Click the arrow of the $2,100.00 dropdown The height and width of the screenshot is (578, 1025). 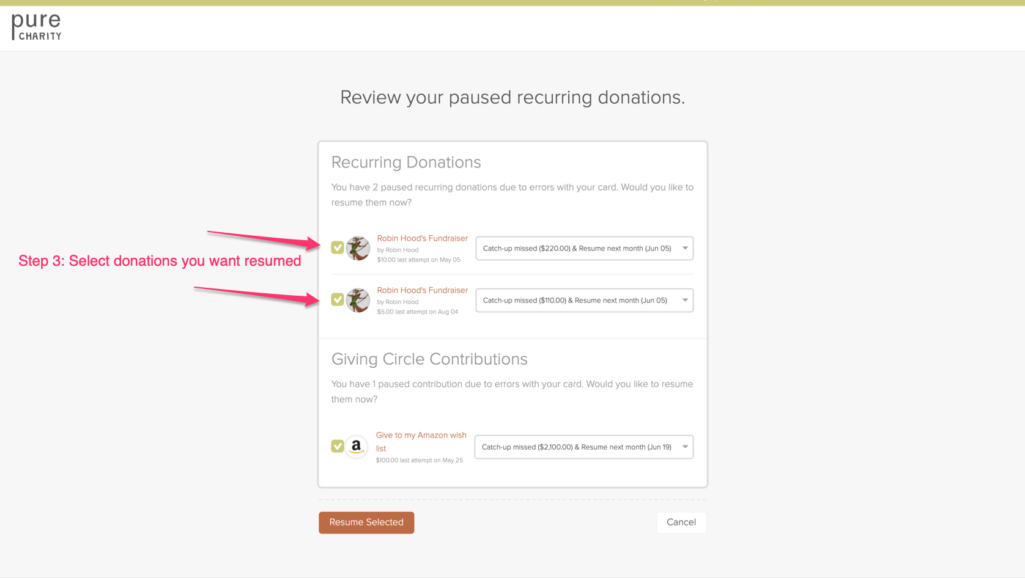[685, 447]
